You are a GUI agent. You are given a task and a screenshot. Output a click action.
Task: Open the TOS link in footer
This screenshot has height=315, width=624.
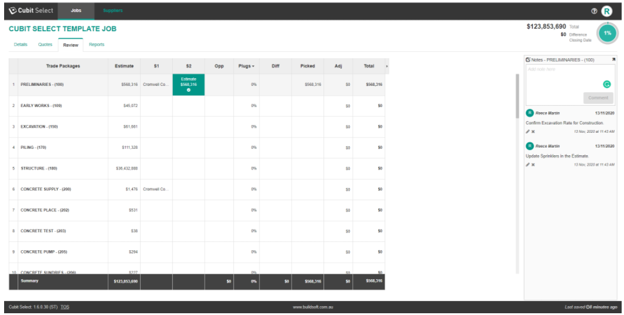tap(65, 307)
